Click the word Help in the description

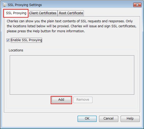point(36,31)
